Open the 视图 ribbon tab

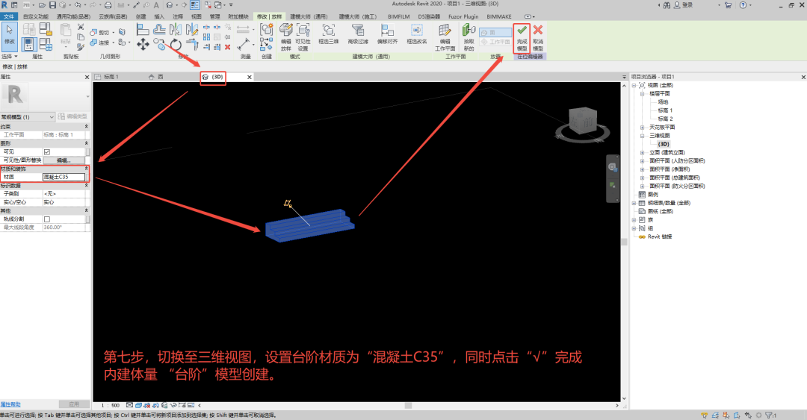coord(196,16)
